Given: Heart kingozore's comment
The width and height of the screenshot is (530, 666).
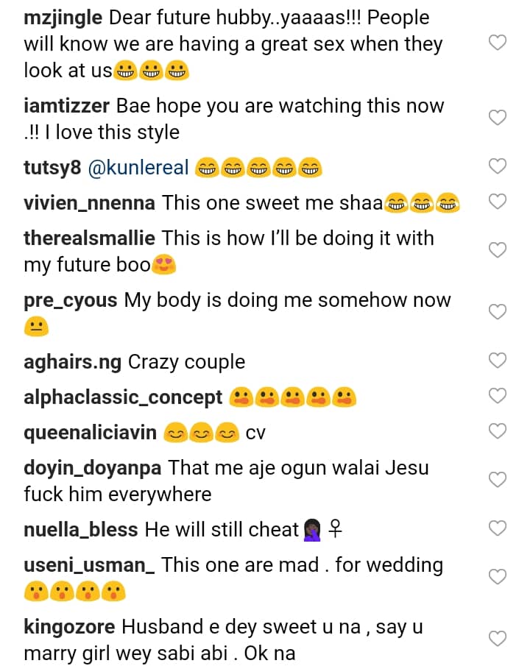Looking at the screenshot, I should (x=498, y=639).
